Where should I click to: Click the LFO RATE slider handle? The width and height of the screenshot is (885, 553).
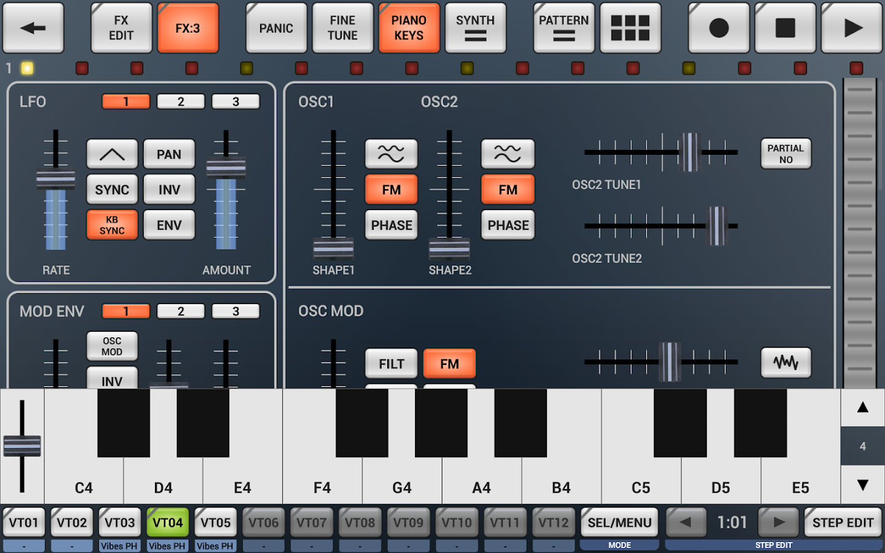(x=55, y=179)
